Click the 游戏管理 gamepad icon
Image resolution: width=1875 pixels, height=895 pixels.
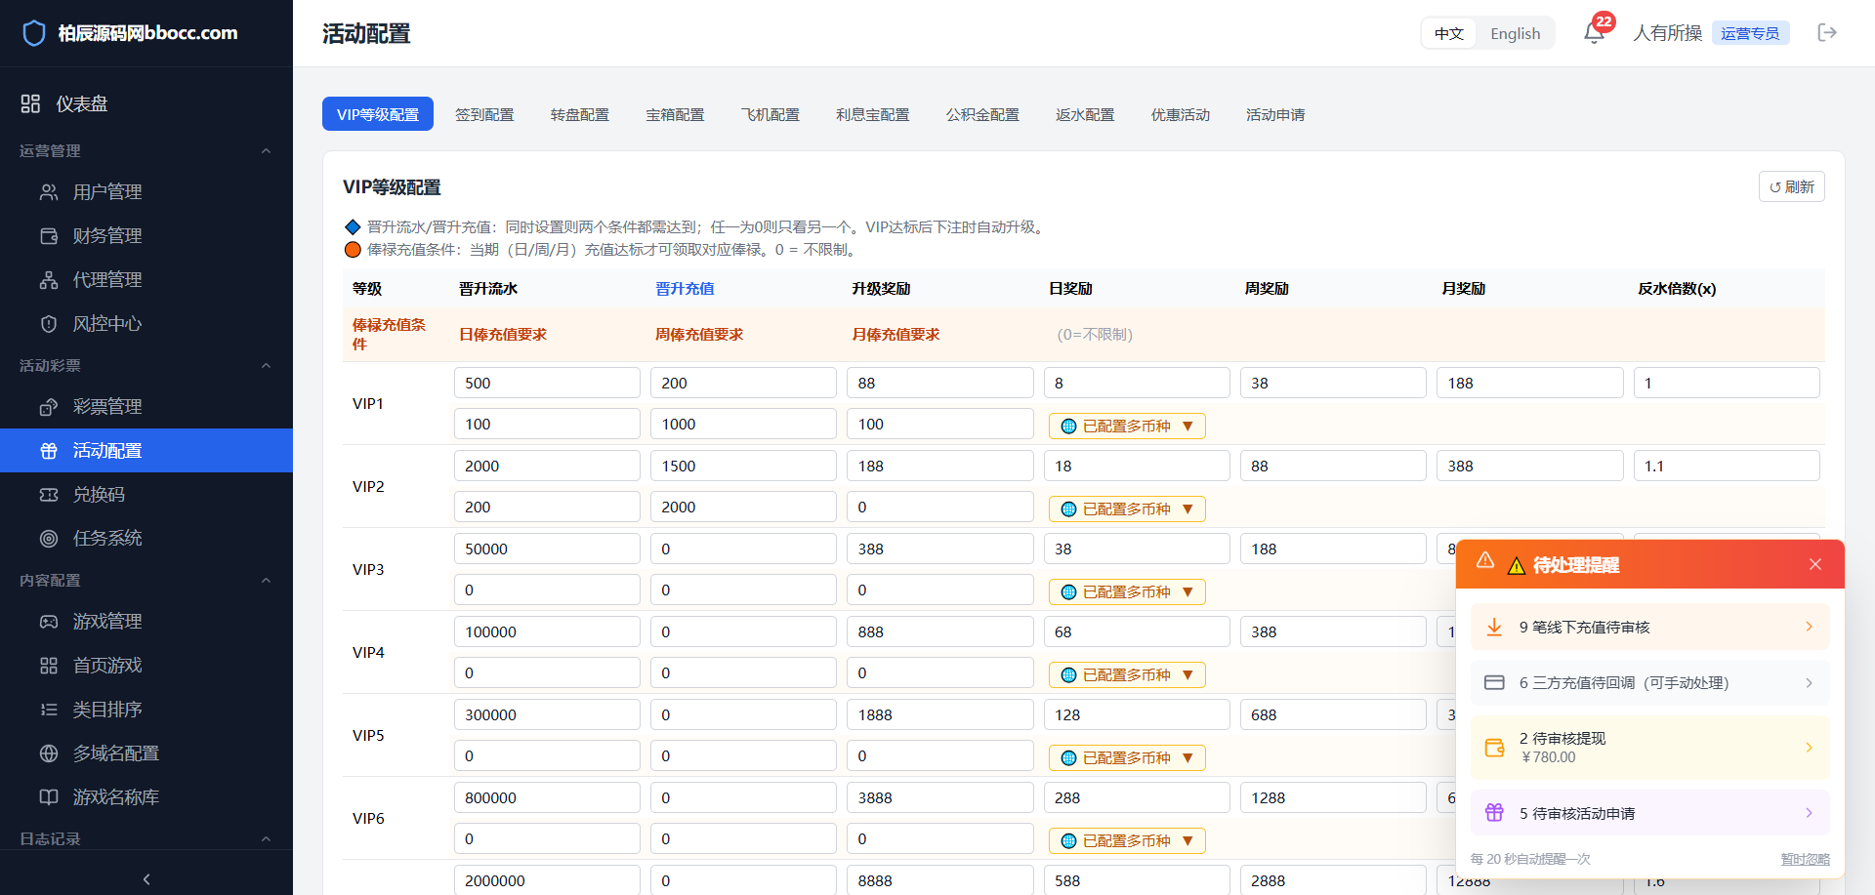49,622
